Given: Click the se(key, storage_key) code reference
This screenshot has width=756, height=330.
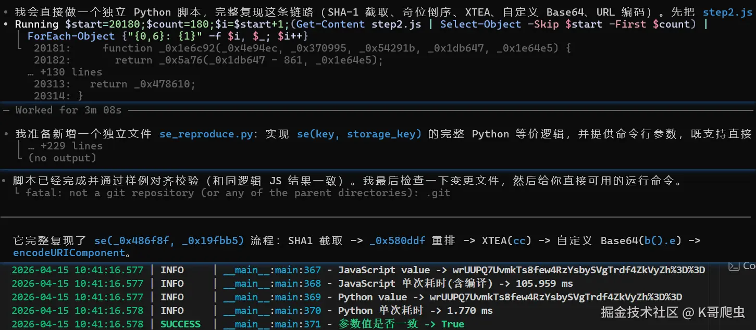Looking at the screenshot, I should click(x=359, y=134).
